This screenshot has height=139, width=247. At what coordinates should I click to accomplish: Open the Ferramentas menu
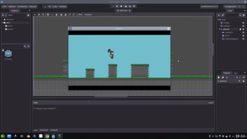[22, 7]
